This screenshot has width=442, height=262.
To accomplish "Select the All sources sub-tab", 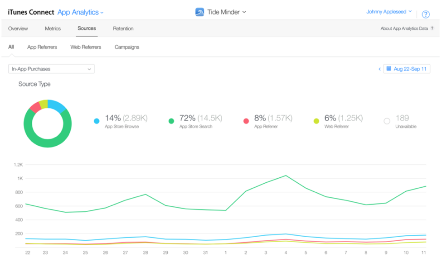I will 11,47.
